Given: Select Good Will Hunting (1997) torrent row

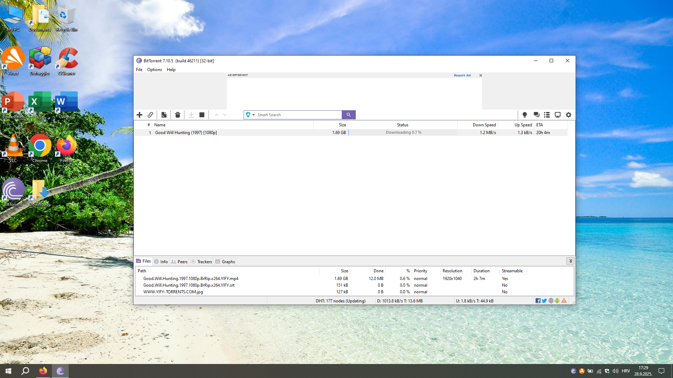Looking at the screenshot, I should (x=351, y=133).
